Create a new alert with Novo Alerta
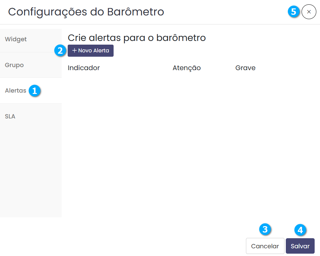 [91, 51]
